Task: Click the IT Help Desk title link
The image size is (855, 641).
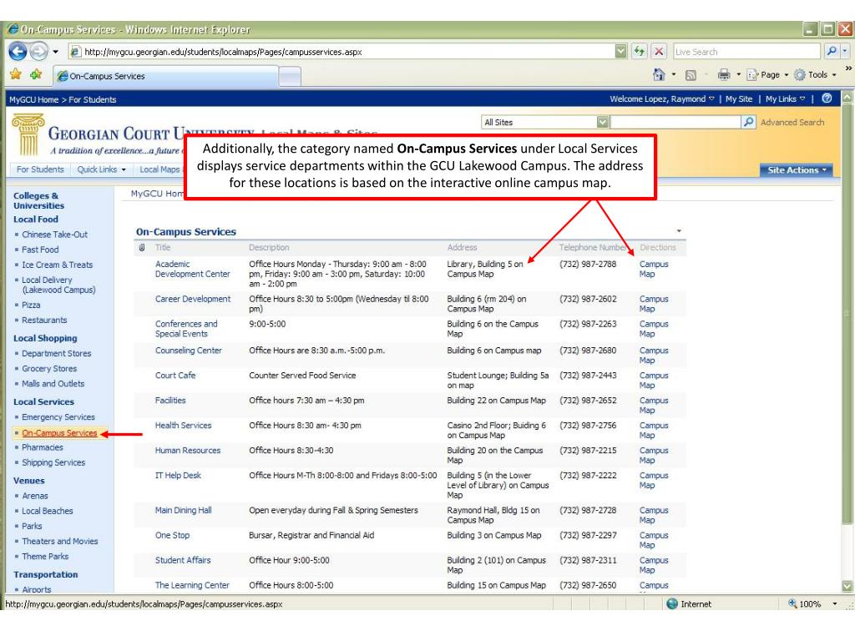Action: coord(178,475)
